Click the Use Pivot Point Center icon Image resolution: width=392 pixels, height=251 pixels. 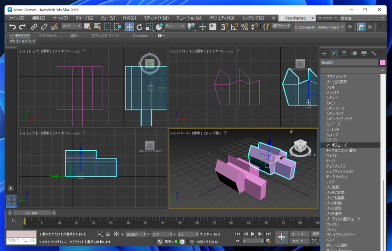pyautogui.click(x=191, y=27)
